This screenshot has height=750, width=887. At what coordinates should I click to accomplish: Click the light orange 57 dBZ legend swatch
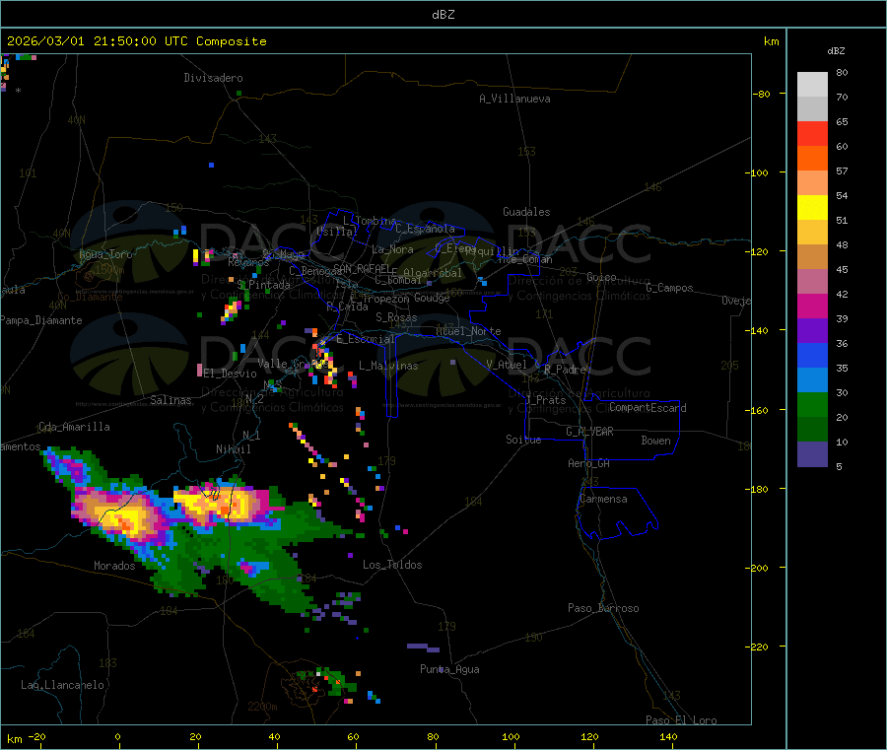pos(812,183)
